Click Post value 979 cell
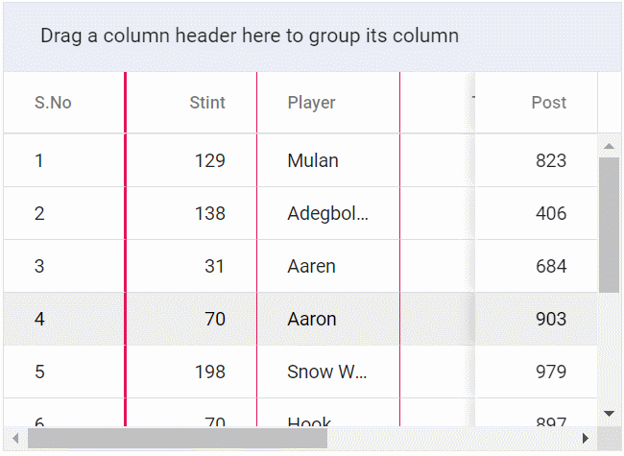624x456 pixels. [x=550, y=372]
